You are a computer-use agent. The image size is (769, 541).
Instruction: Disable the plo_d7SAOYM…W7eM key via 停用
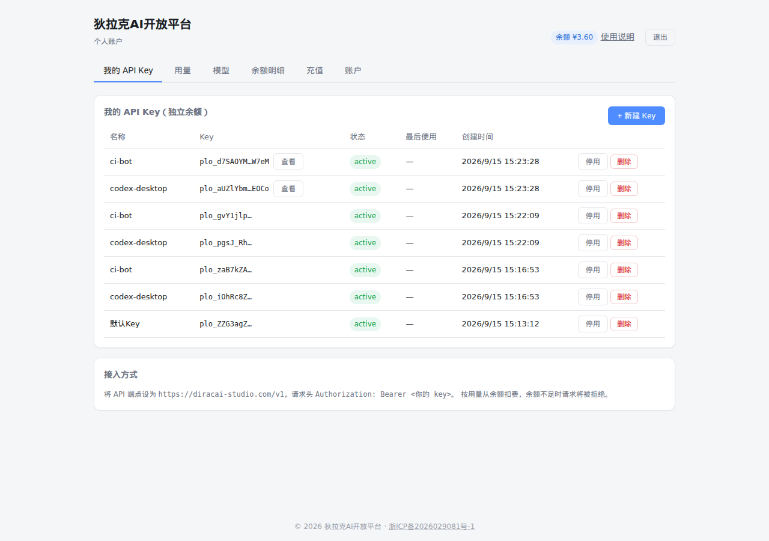tap(593, 162)
